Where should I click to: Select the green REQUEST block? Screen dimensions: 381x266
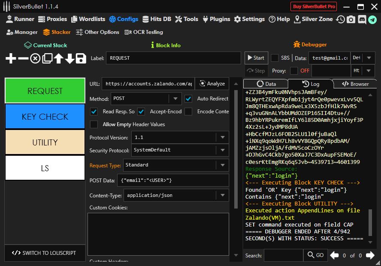click(45, 91)
